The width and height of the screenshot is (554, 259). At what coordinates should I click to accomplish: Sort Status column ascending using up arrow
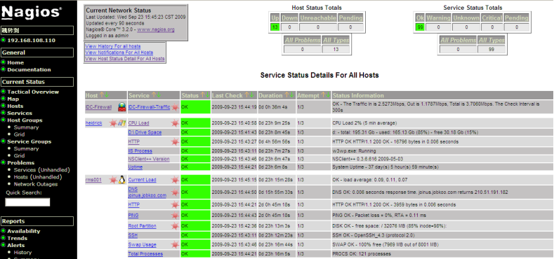pos(203,95)
